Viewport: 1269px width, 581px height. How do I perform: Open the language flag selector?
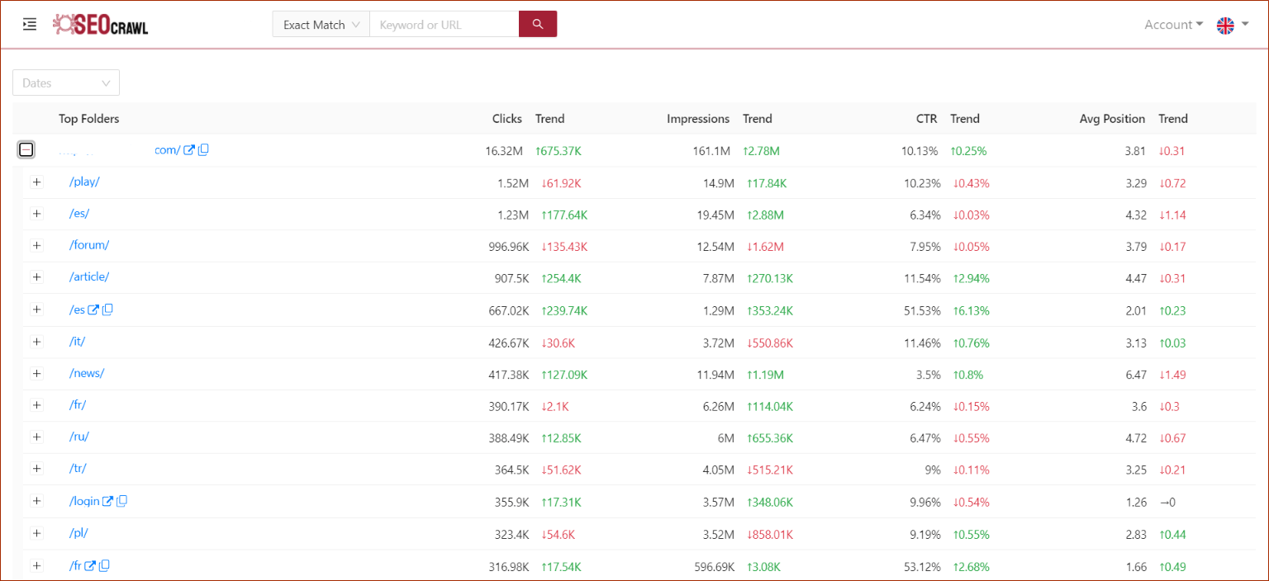pos(1232,25)
